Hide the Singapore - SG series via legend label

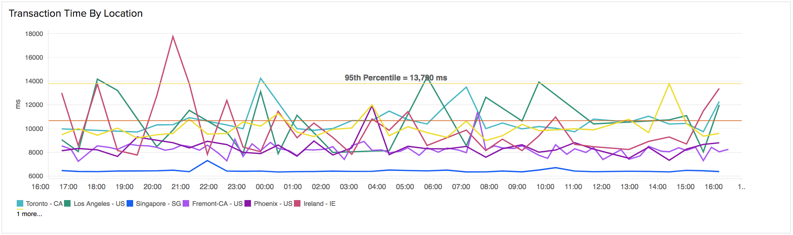click(158, 204)
